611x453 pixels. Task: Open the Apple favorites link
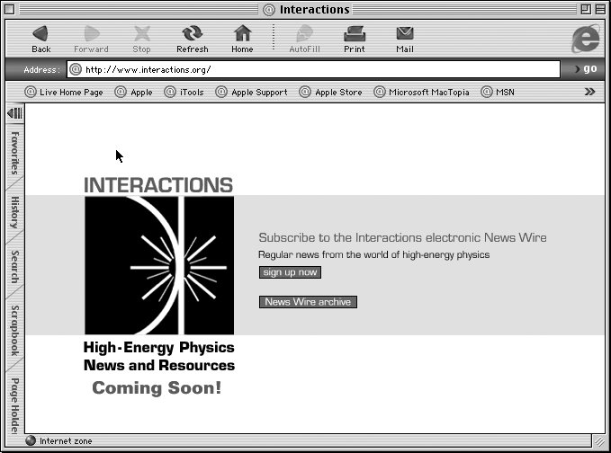pyautogui.click(x=134, y=93)
